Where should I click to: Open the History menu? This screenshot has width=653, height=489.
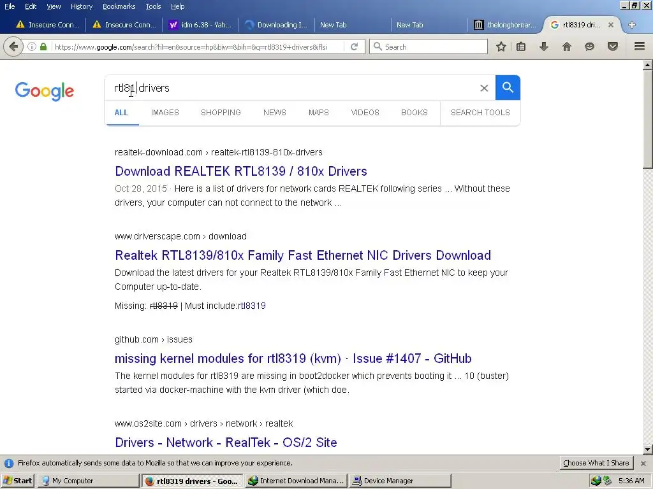pyautogui.click(x=81, y=6)
